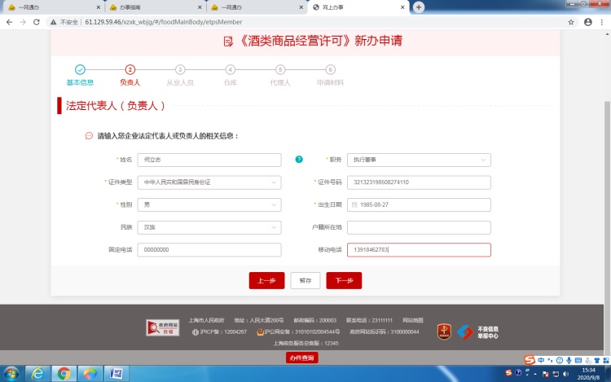Click the Internet Explorer taskbar icon
Image resolution: width=611 pixels, height=382 pixels.
tap(37, 373)
